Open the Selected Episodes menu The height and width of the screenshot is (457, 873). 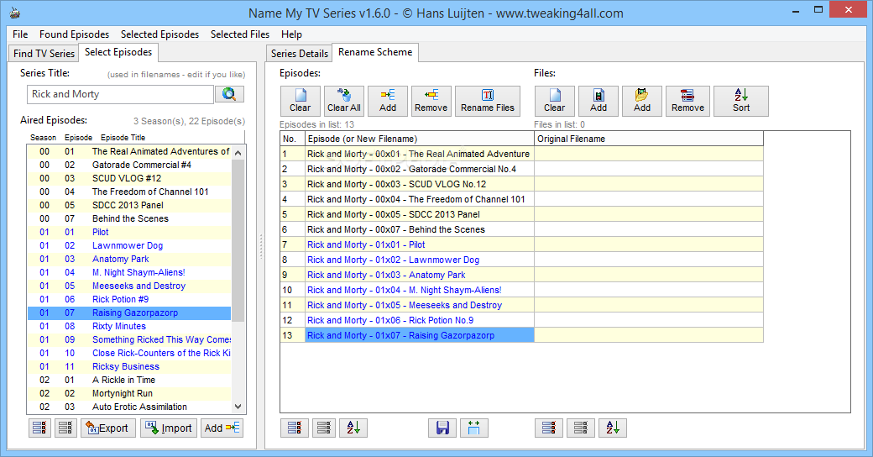pyautogui.click(x=159, y=34)
